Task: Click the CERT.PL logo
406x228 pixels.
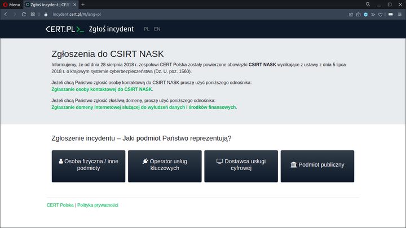Action: point(65,29)
